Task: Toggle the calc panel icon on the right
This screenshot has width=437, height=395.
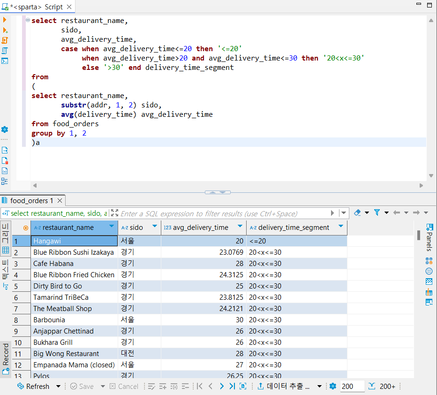Action: (x=429, y=261)
